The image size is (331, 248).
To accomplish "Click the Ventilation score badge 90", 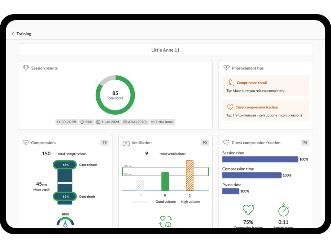I will [x=205, y=142].
